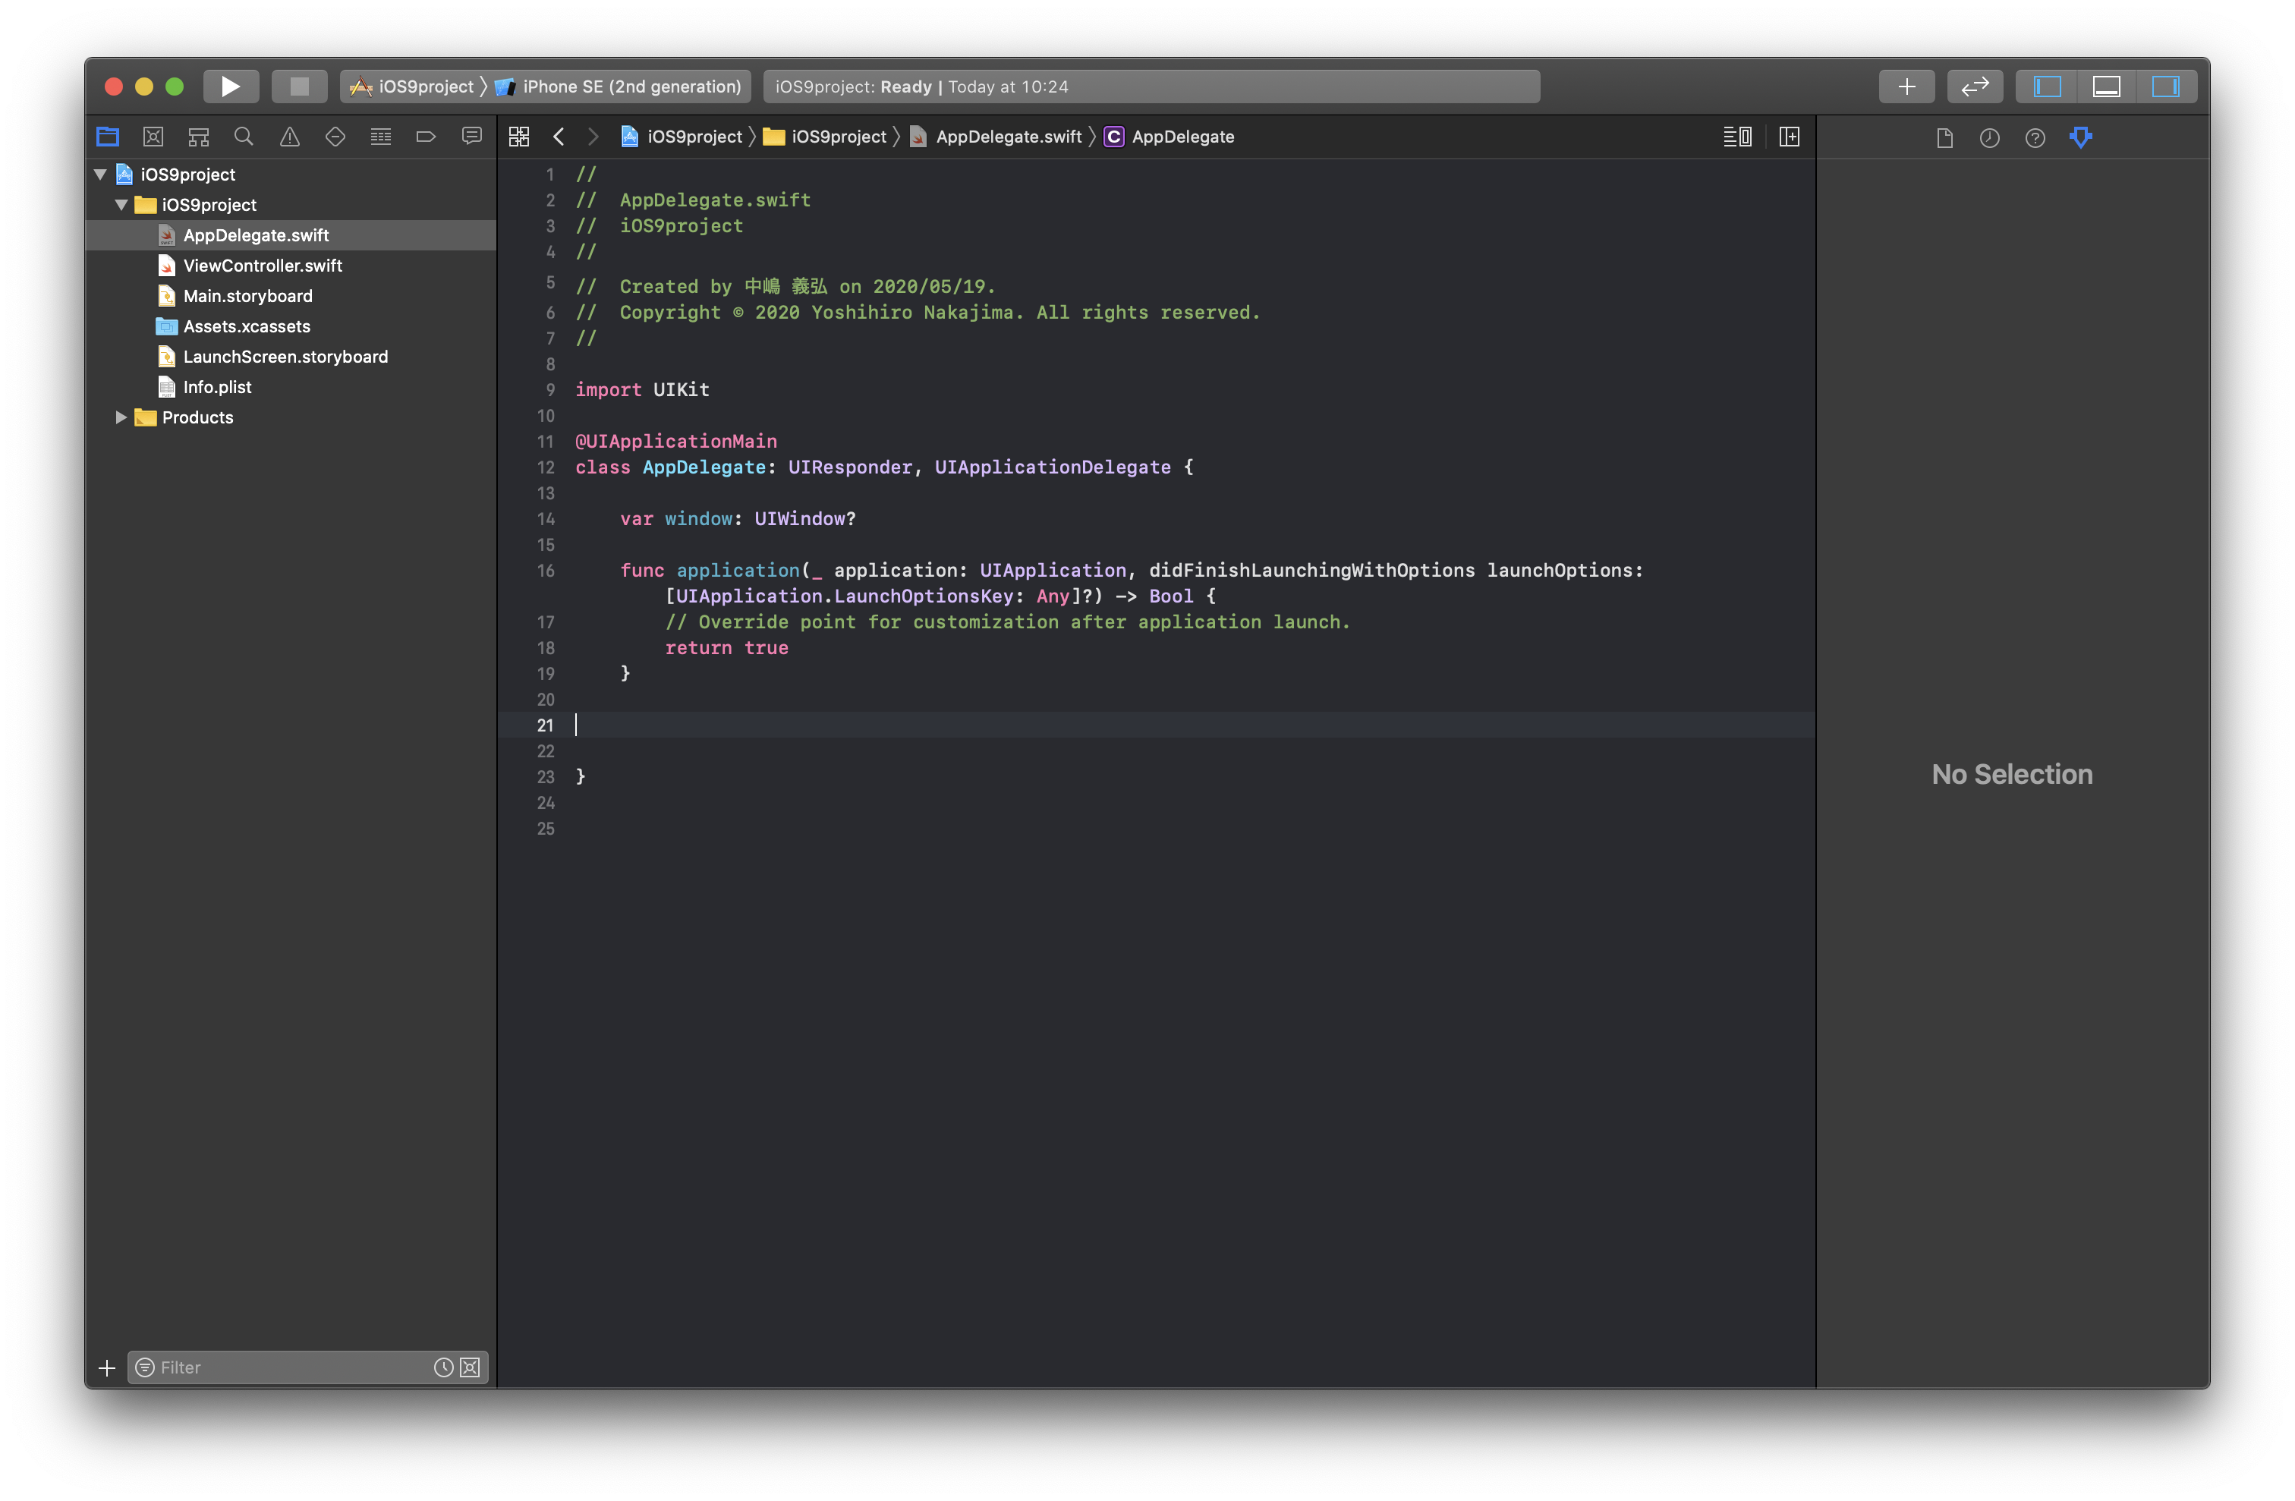Screen dimensions: 2295x1501
Task: Stop the running scheme
Action: tap(299, 86)
